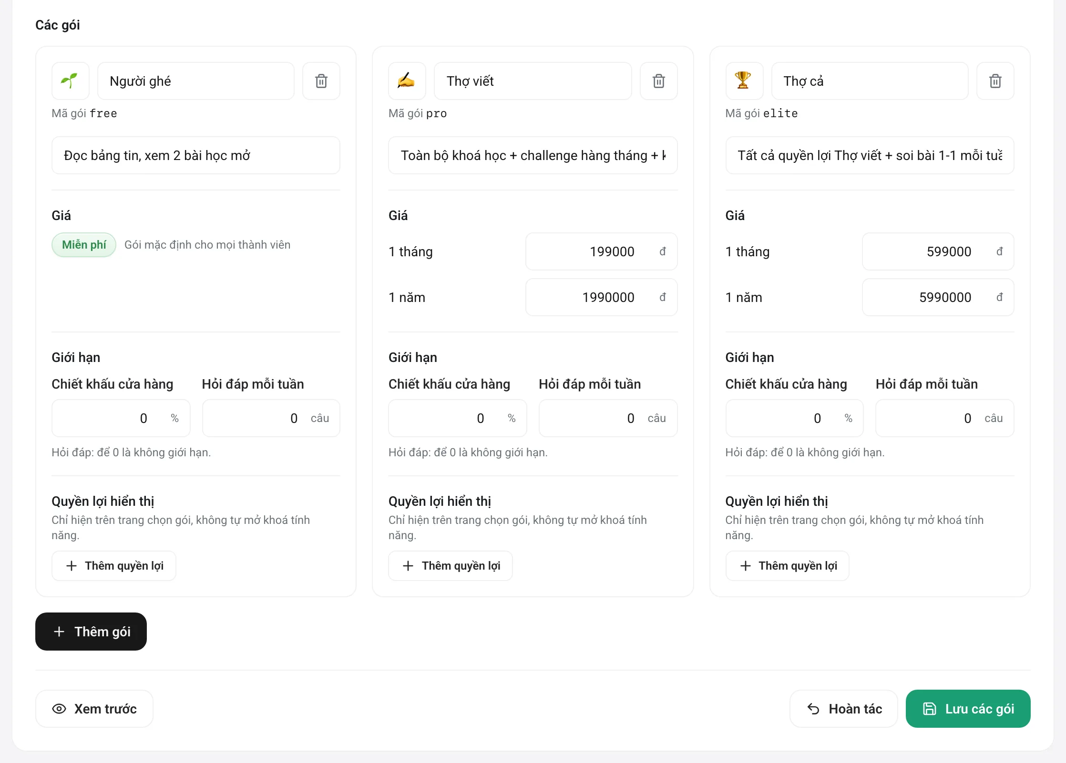Edit description starting 'Tất cả quyền lợi Thợ viết'
Screen dimensions: 1066x763
(x=870, y=155)
